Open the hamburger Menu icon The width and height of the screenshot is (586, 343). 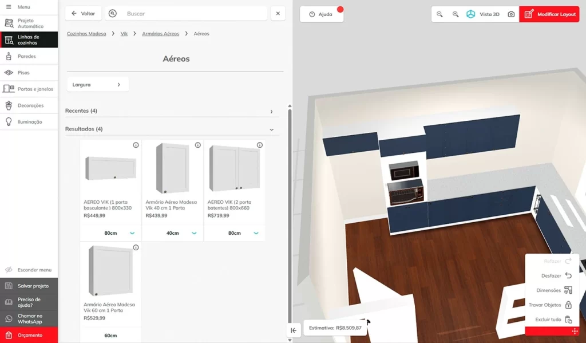tap(9, 7)
